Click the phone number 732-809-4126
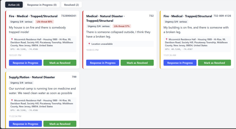The height and width of the screenshot is (129, 236). point(222,16)
